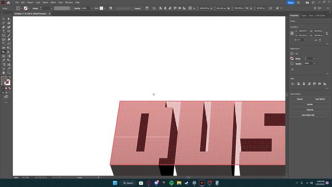Select the Type tool
This screenshot has width=332, height=187.
(x=4, y=31)
